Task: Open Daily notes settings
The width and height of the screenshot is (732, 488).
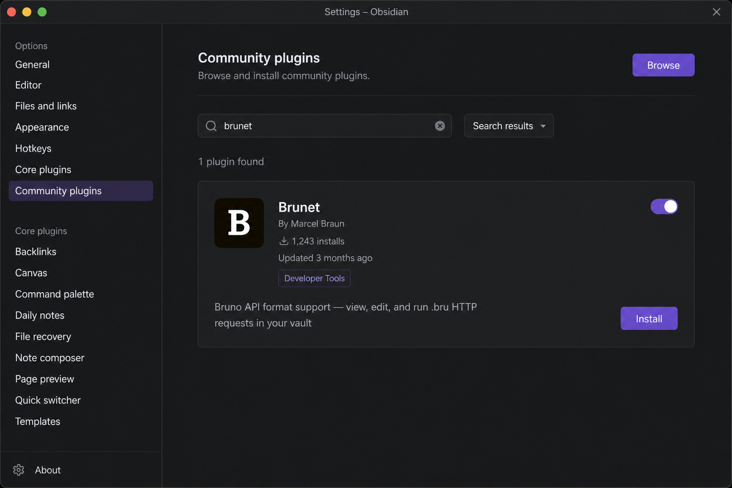Action: coord(40,315)
